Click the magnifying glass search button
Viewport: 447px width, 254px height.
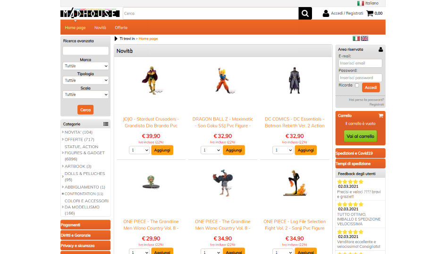pyautogui.click(x=305, y=13)
